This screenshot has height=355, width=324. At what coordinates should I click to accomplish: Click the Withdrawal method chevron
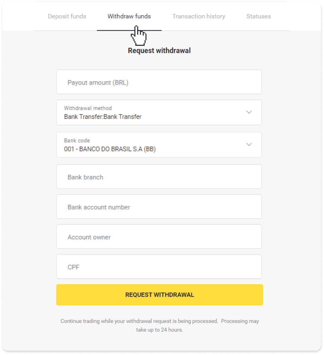tap(249, 112)
